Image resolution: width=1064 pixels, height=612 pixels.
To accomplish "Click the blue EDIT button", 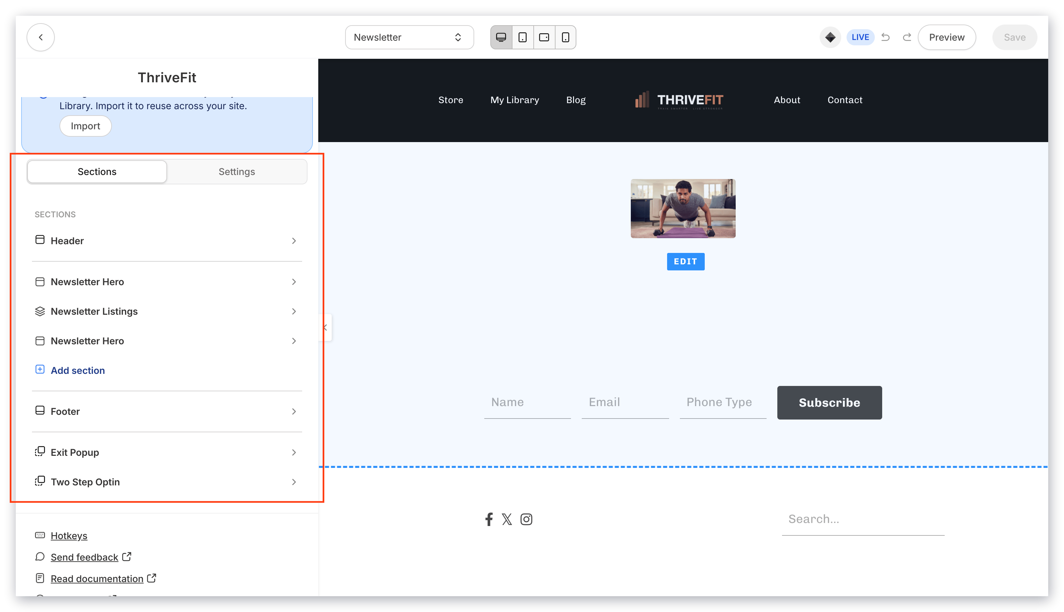I will (x=686, y=261).
